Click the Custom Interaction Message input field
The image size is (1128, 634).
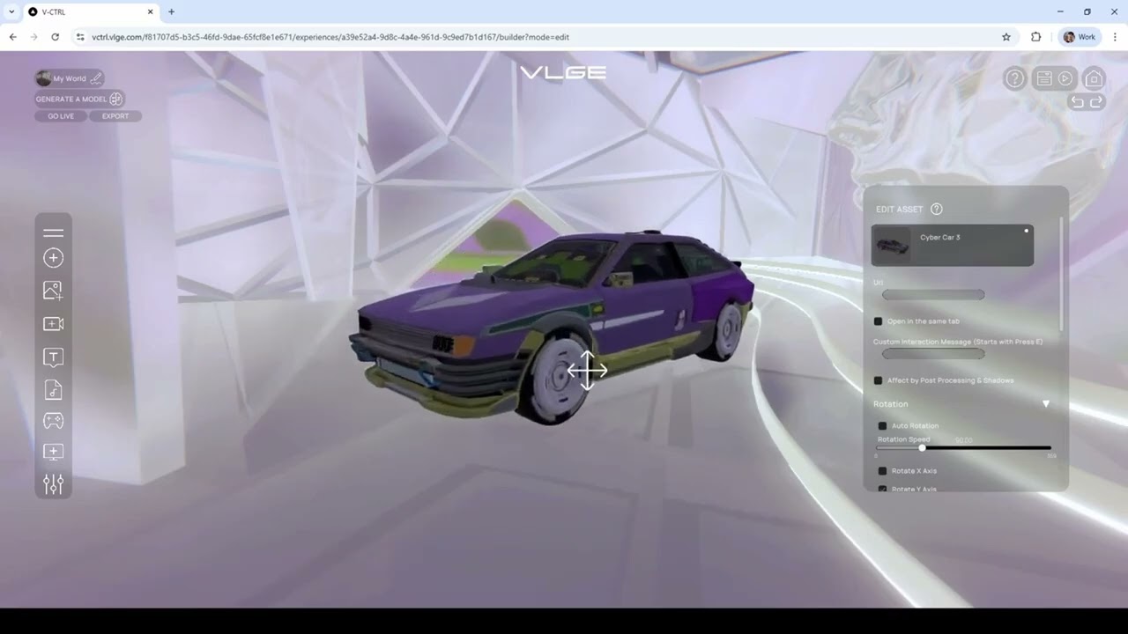tap(933, 354)
